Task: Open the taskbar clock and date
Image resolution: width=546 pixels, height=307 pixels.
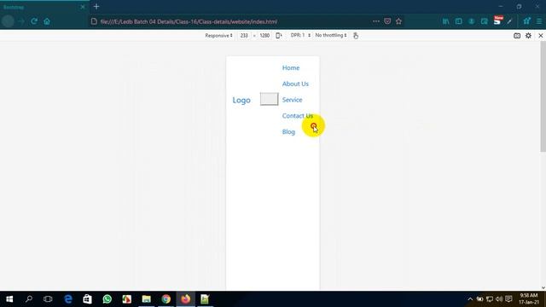Action: pyautogui.click(x=529, y=299)
